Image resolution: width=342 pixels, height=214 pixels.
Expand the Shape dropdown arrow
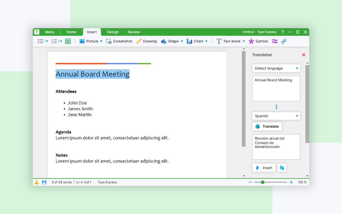(182, 41)
